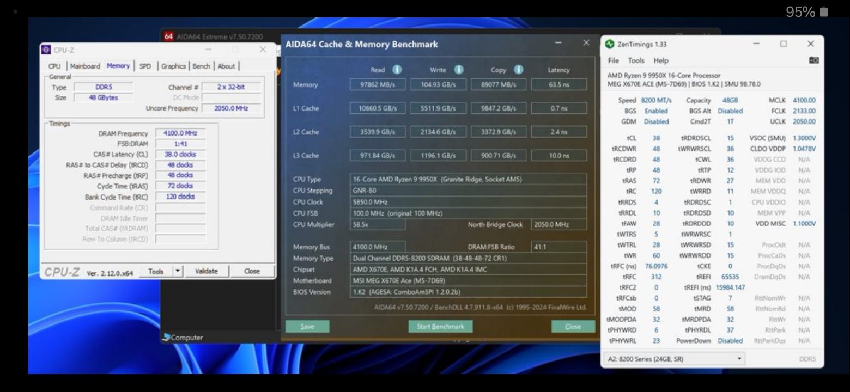The image size is (850, 392).
Task: Click the Computer icon in the AIDA64 Extreme tree
Action: pyautogui.click(x=166, y=338)
